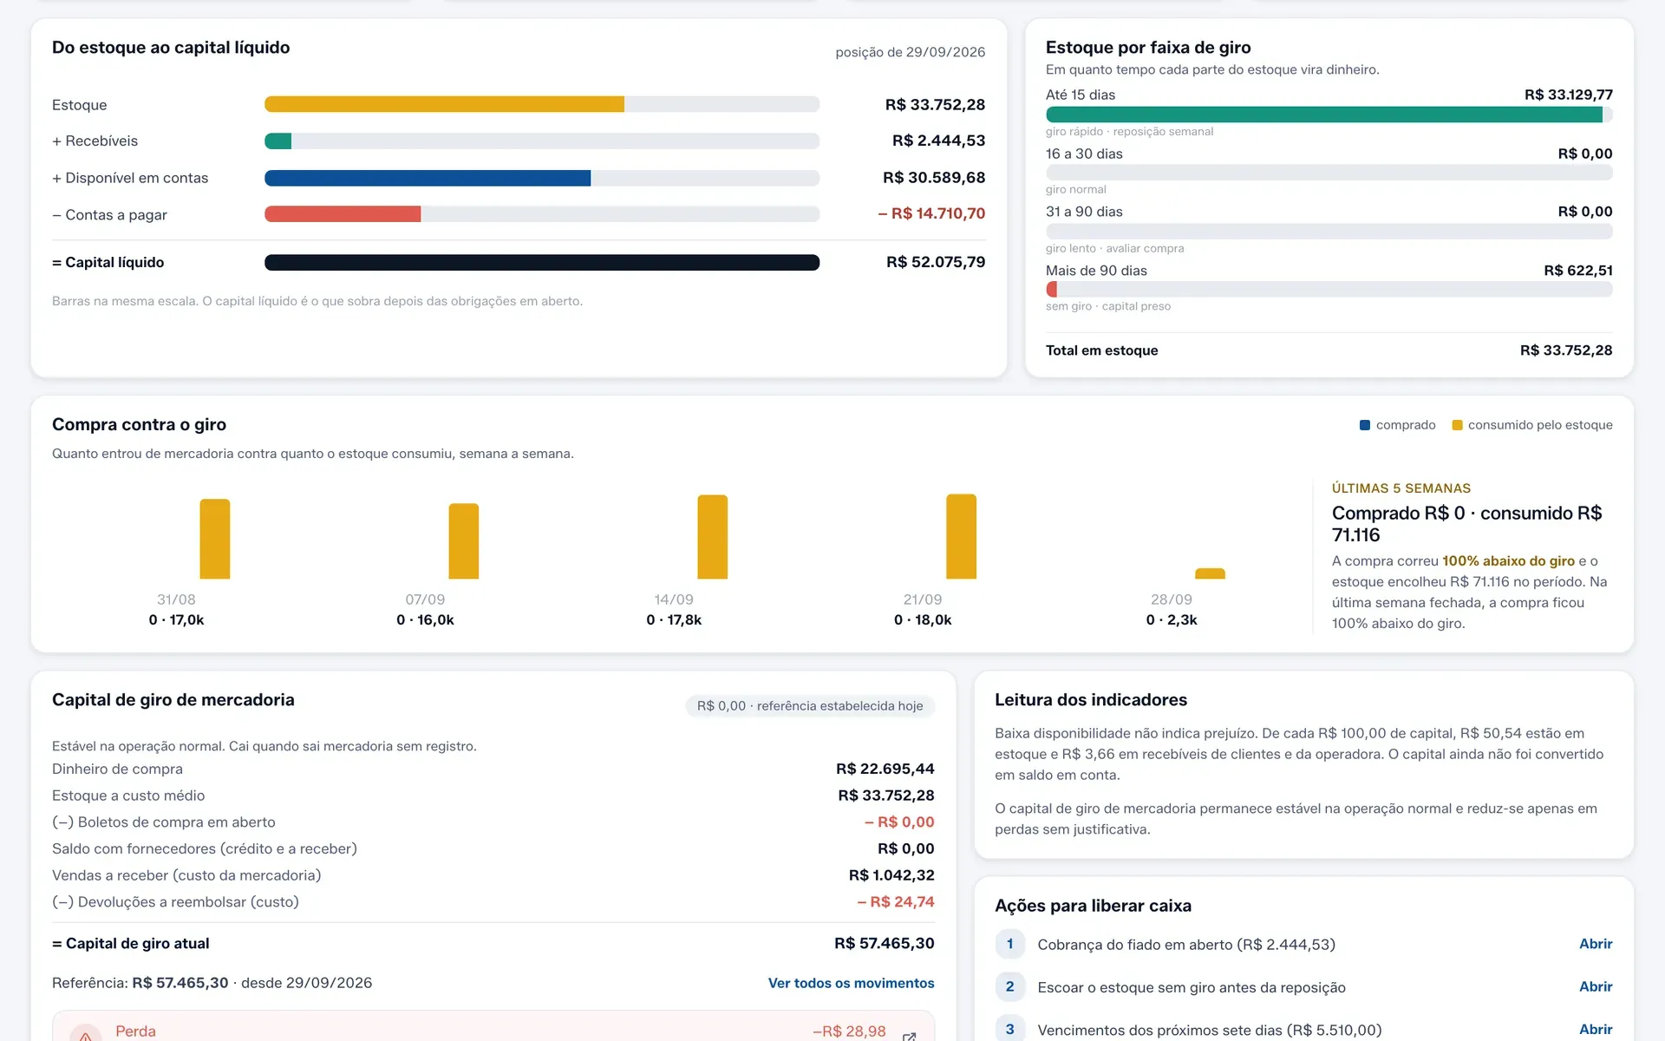Click the Mais de 90 dias value 'R$ 622,51'
Viewport: 1665px width, 1041px height.
(1578, 271)
